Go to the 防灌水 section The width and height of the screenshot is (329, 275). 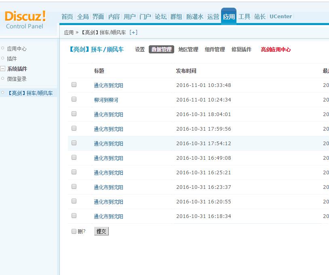point(194,17)
